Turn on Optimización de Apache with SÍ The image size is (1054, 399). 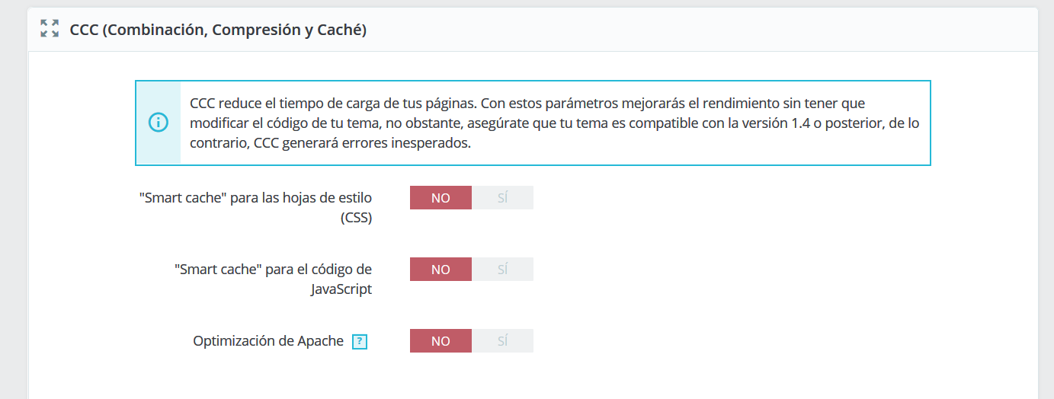point(502,341)
